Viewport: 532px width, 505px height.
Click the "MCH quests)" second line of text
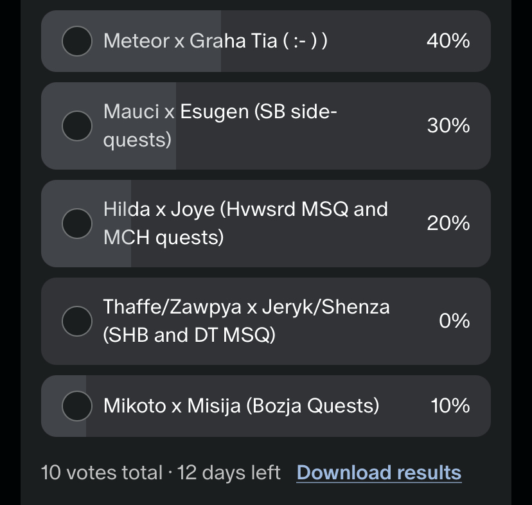point(163,238)
